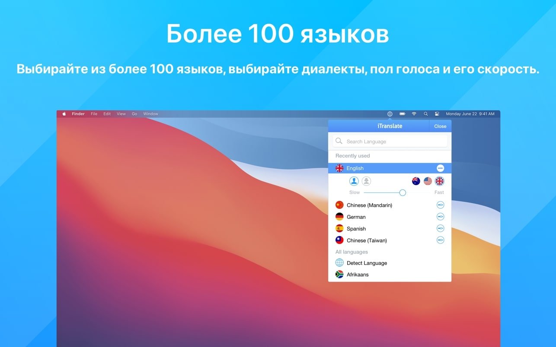The height and width of the screenshot is (347, 556).
Task: Open the View menu
Action: click(x=121, y=114)
